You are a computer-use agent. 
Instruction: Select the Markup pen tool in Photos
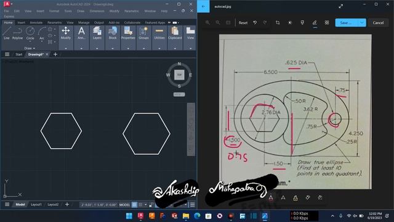315,23
